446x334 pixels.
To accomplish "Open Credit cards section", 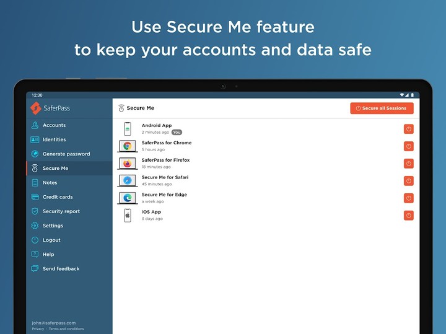I will [69, 197].
